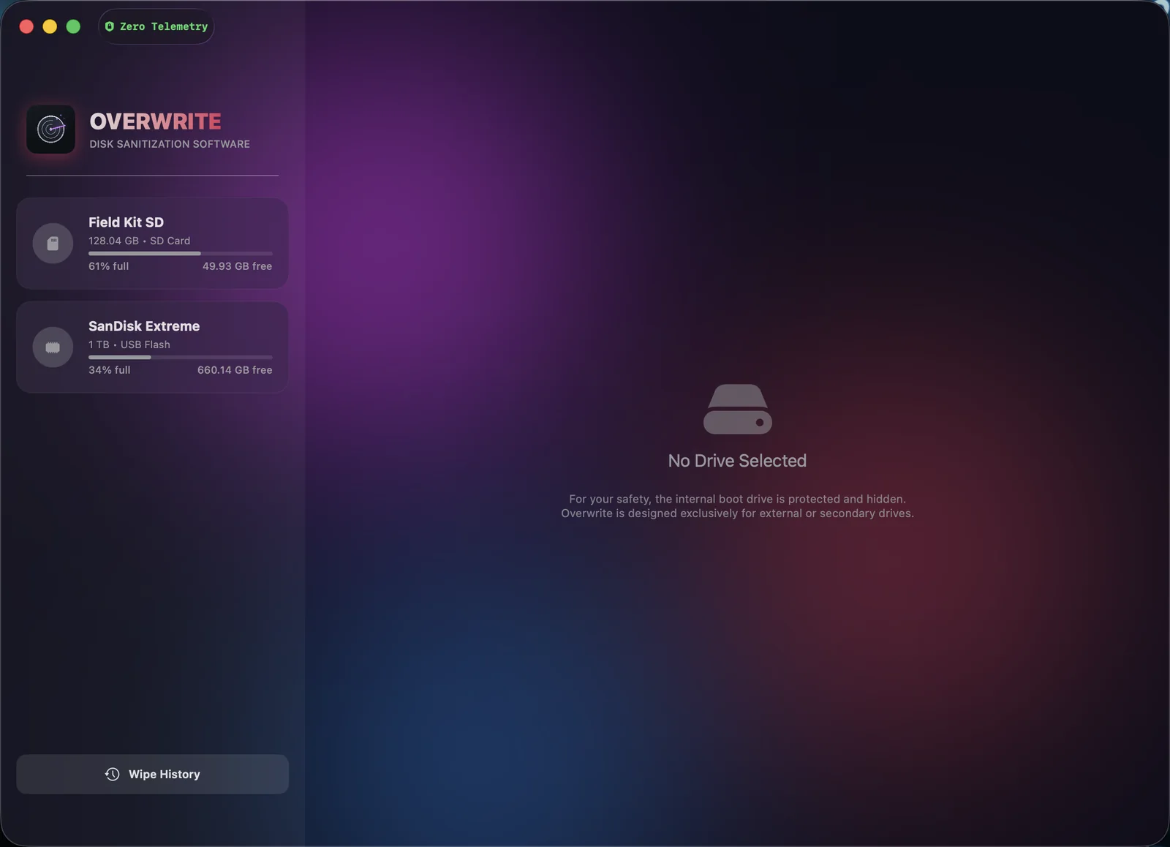Click the SanDisk Extreme usage bar

click(x=181, y=357)
